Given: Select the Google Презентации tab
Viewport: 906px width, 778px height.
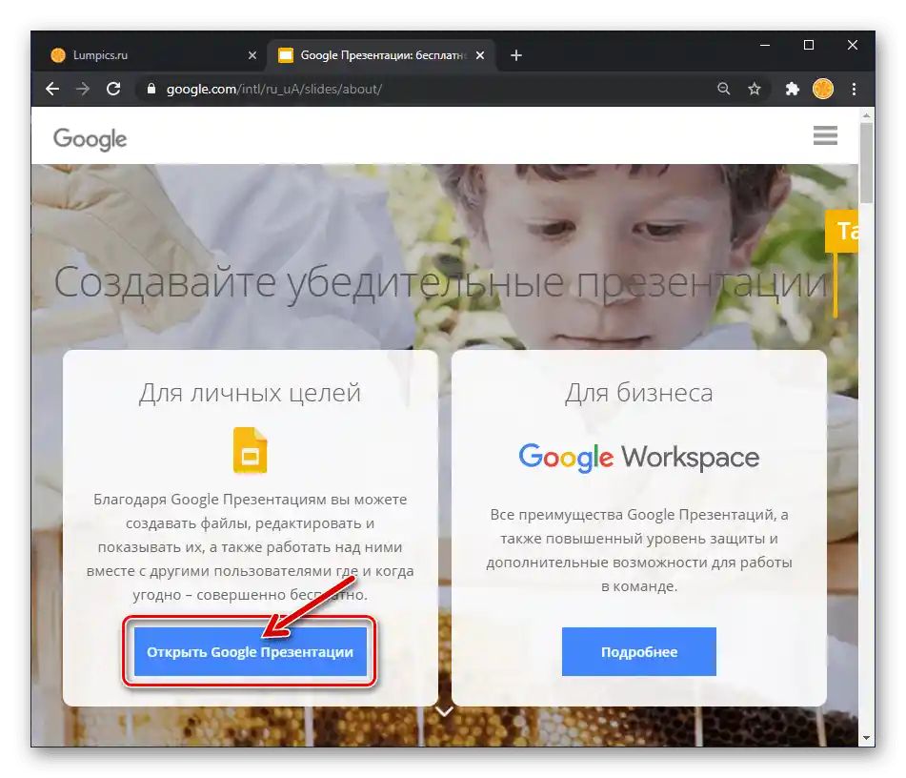Looking at the screenshot, I should 381,55.
